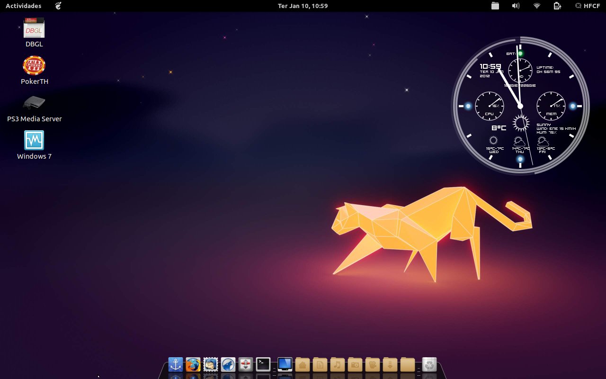Image resolution: width=606 pixels, height=379 pixels.
Task: Click the FRI forecast cloud icon
Action: pyautogui.click(x=543, y=141)
